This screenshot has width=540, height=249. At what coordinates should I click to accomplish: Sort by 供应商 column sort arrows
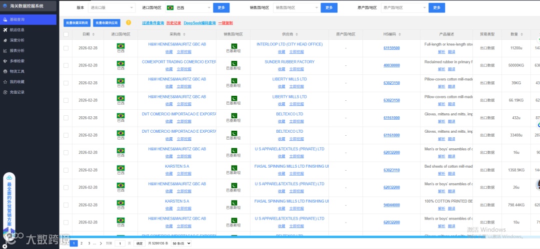(x=297, y=34)
